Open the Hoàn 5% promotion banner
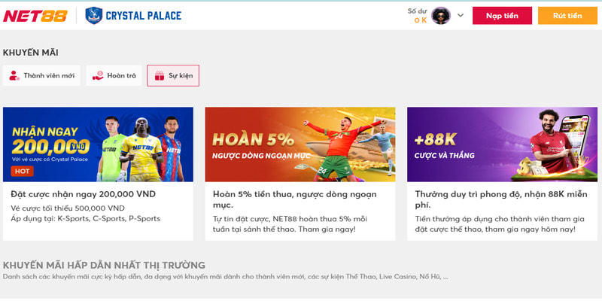The height and width of the screenshot is (301, 602). (300, 144)
